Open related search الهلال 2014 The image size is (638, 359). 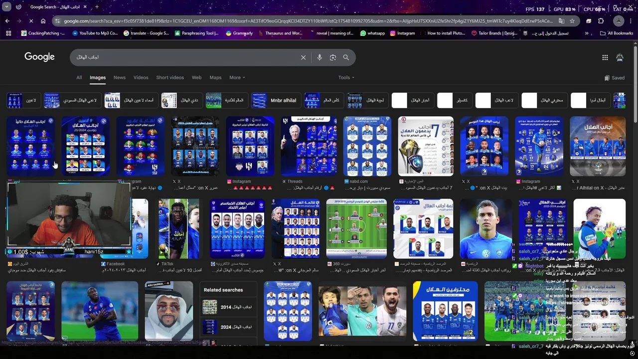[x=227, y=307]
